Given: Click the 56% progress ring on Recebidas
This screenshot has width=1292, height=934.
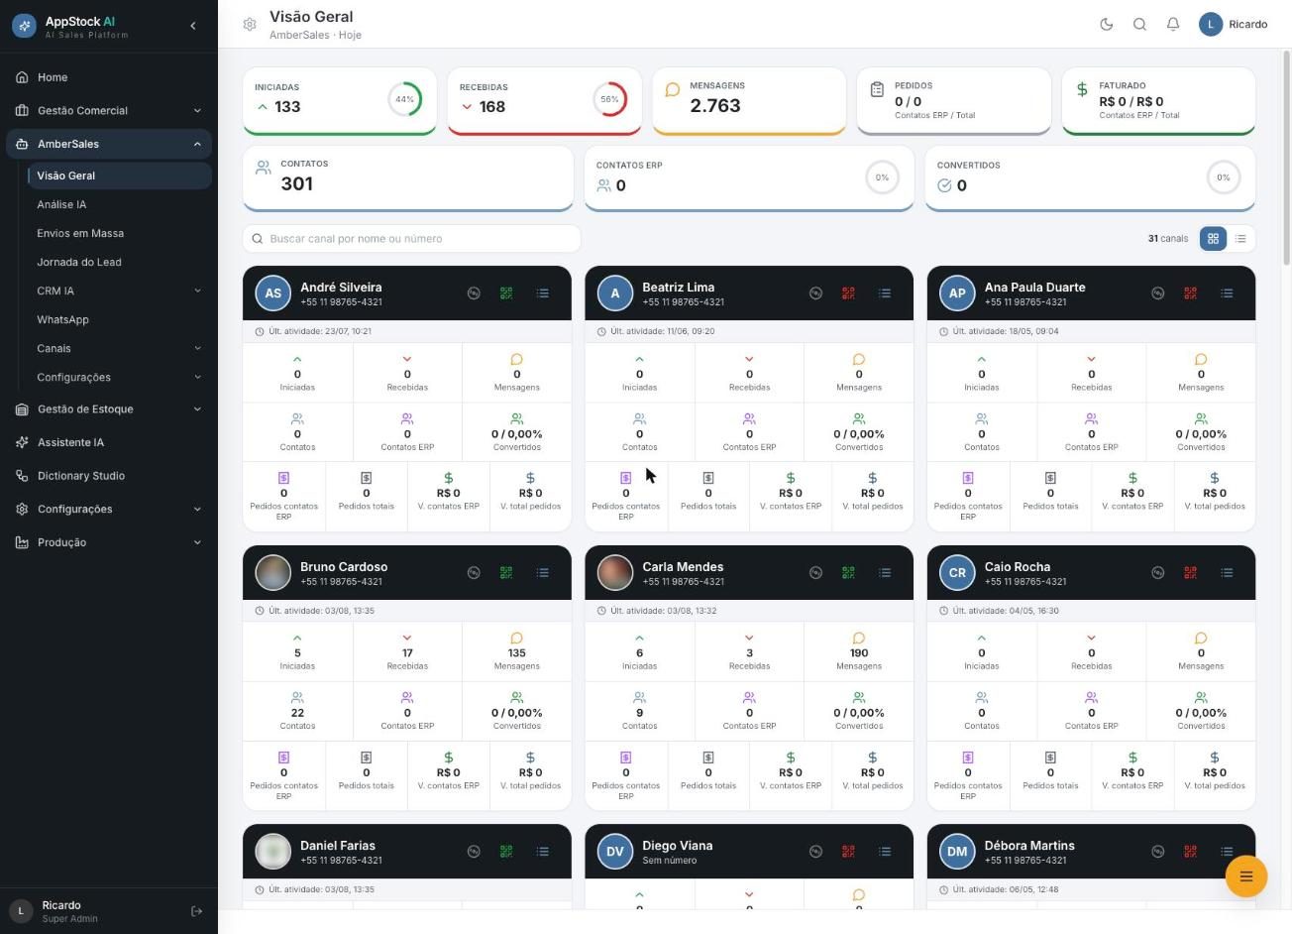Looking at the screenshot, I should pyautogui.click(x=609, y=99).
